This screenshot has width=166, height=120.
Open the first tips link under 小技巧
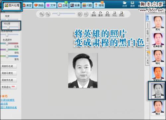point(7,100)
